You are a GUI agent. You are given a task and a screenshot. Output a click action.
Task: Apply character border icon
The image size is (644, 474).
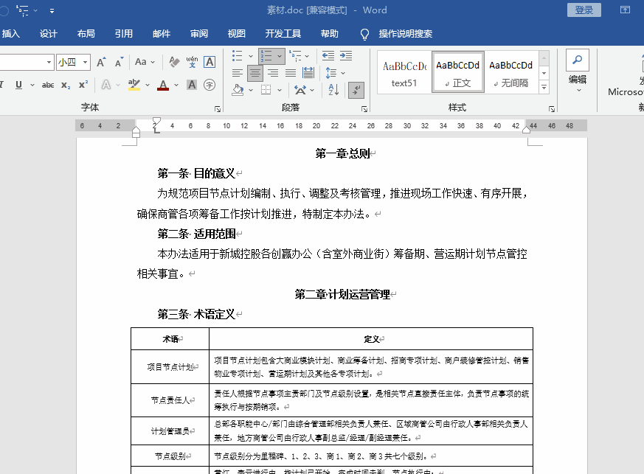tap(210, 62)
